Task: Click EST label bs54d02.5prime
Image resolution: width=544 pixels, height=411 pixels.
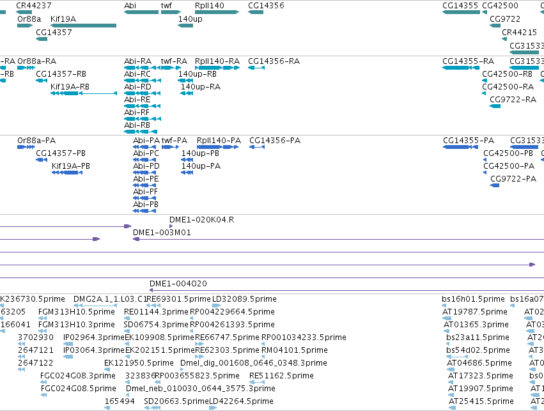Action: click(x=478, y=350)
